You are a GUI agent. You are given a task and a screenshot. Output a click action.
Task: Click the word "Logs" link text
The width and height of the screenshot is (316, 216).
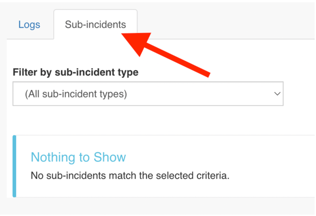(x=29, y=25)
